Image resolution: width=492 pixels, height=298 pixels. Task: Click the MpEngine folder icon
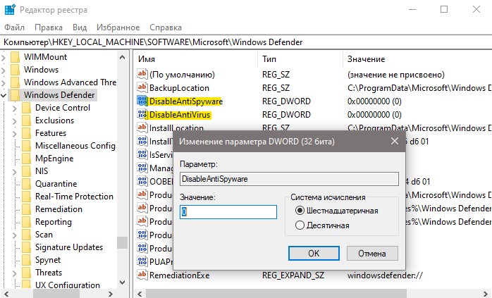(x=26, y=159)
